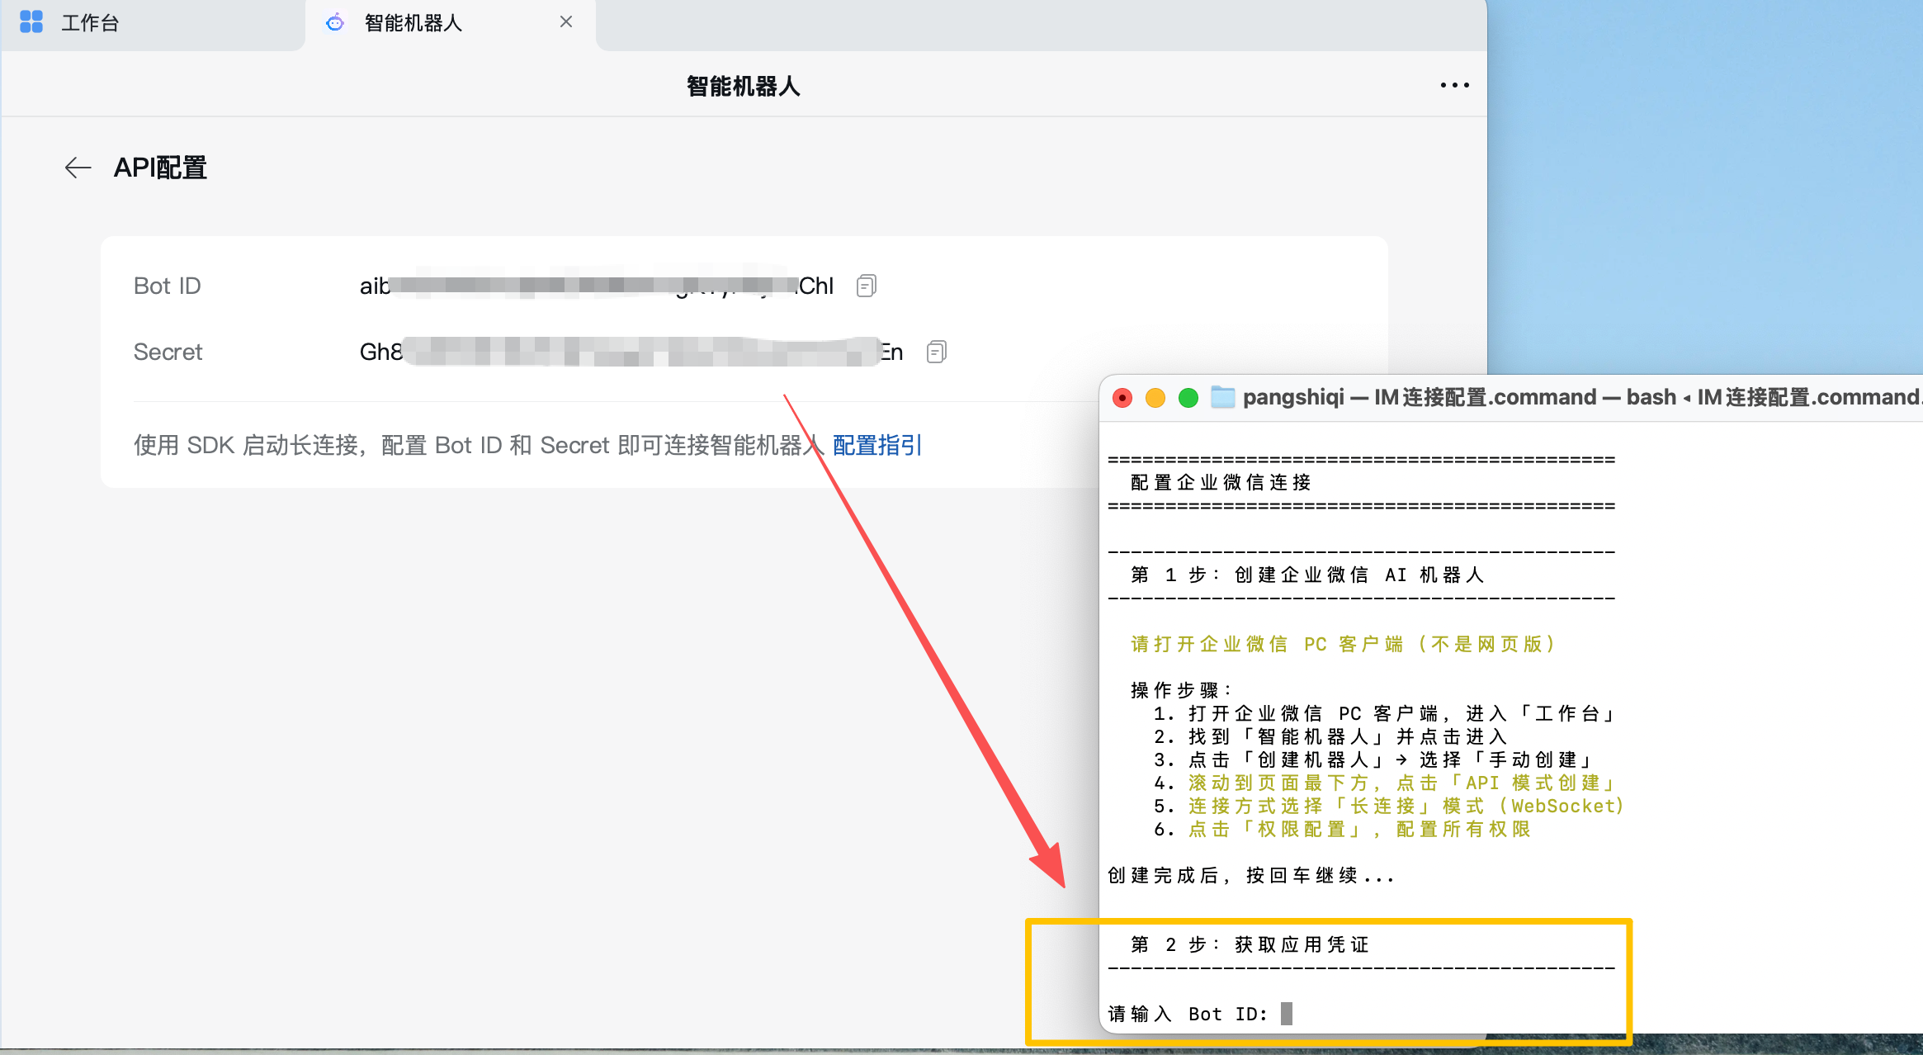
Task: Minimize the terminal with the yellow button
Action: pos(1155,398)
